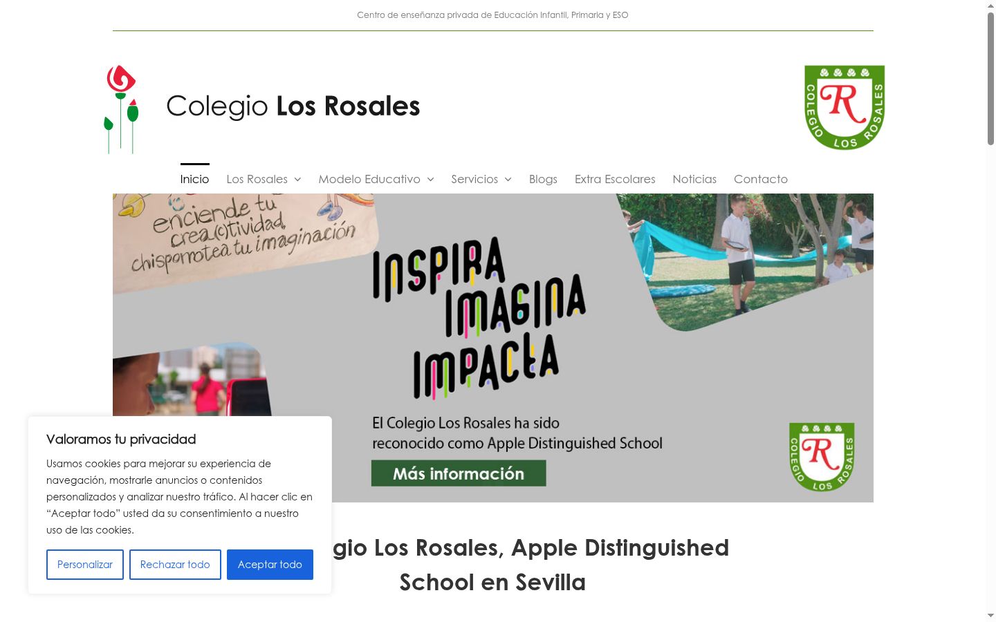
Task: Open Extra Escolares page
Action: [x=615, y=179]
